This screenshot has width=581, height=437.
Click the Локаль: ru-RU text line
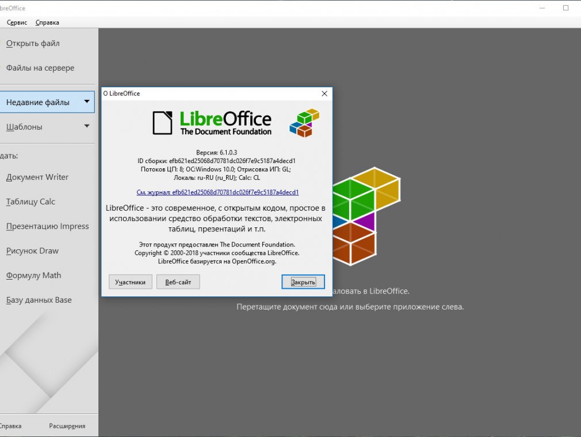[x=217, y=177]
